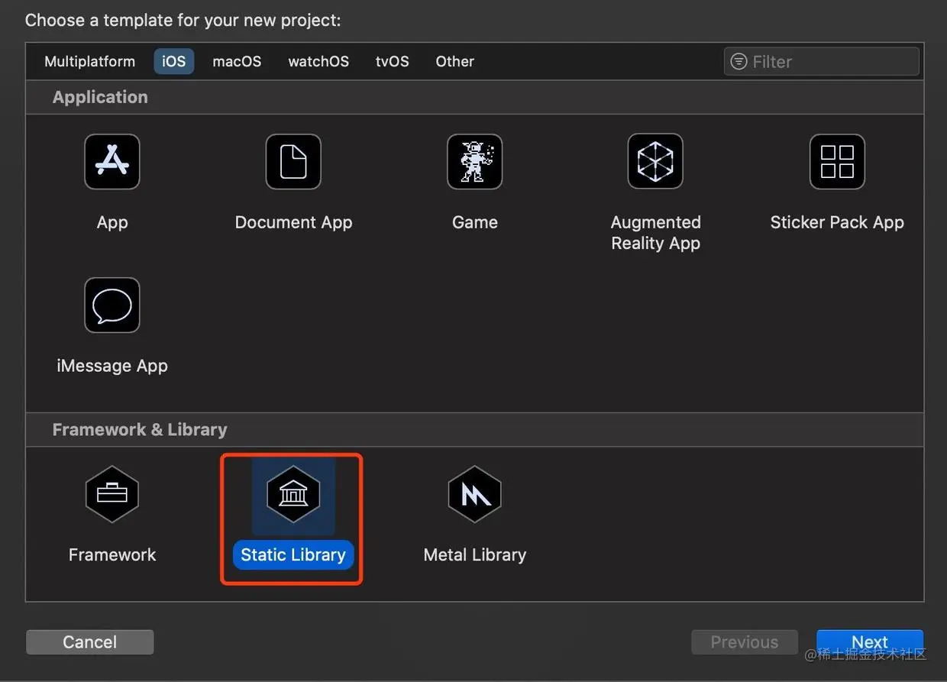The image size is (947, 682).
Task: Click the Next button
Action: point(870,642)
